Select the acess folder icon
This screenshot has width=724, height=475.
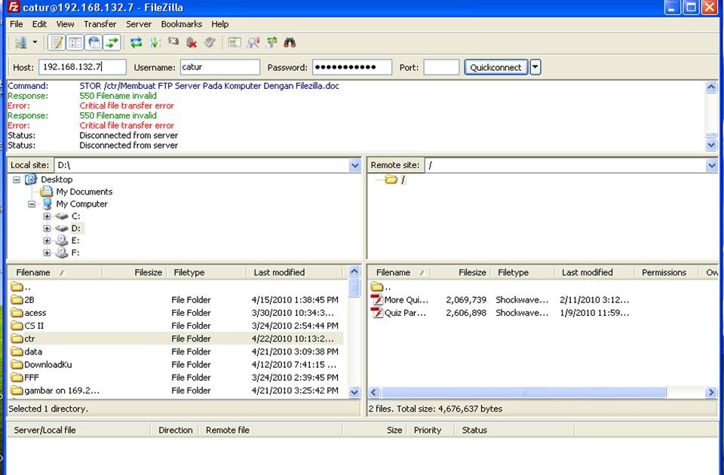(x=17, y=312)
